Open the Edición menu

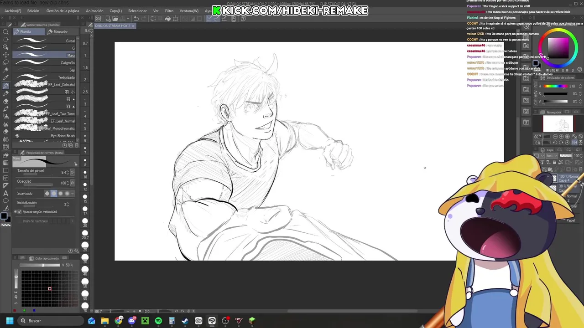[x=33, y=11]
